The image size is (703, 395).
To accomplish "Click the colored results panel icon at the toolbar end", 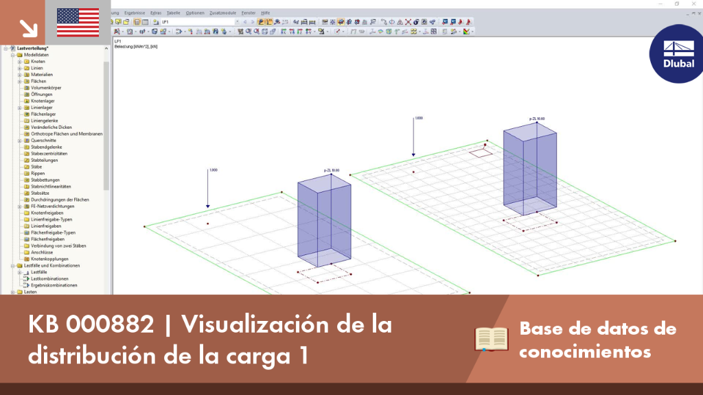I will coord(467,32).
